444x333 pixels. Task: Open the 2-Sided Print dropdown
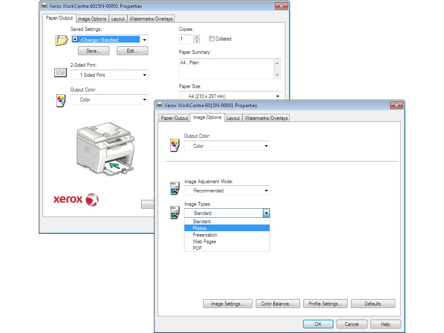tap(144, 75)
